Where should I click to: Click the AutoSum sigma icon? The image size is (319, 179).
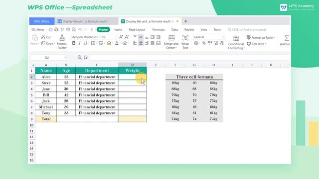287,38
